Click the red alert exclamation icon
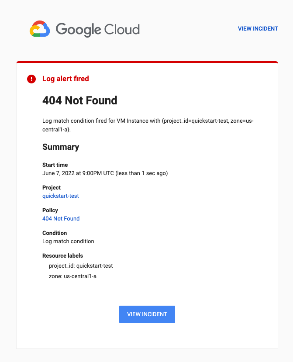Viewport: 293px width, 362px height. click(31, 79)
